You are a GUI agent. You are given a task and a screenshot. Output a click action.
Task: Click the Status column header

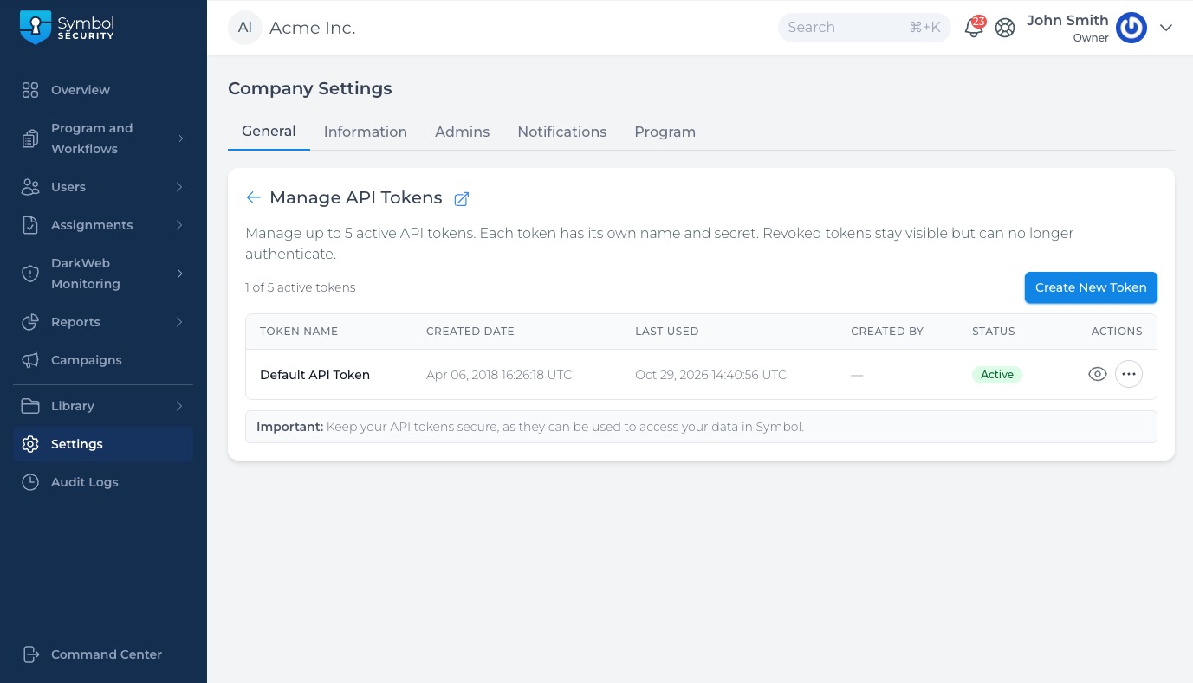pos(994,332)
